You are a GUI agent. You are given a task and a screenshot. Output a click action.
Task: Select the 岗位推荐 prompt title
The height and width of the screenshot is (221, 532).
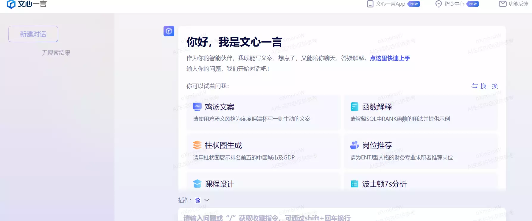pos(377,145)
